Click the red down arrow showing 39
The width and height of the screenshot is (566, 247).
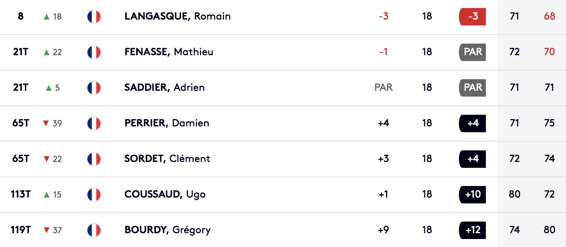coord(46,123)
